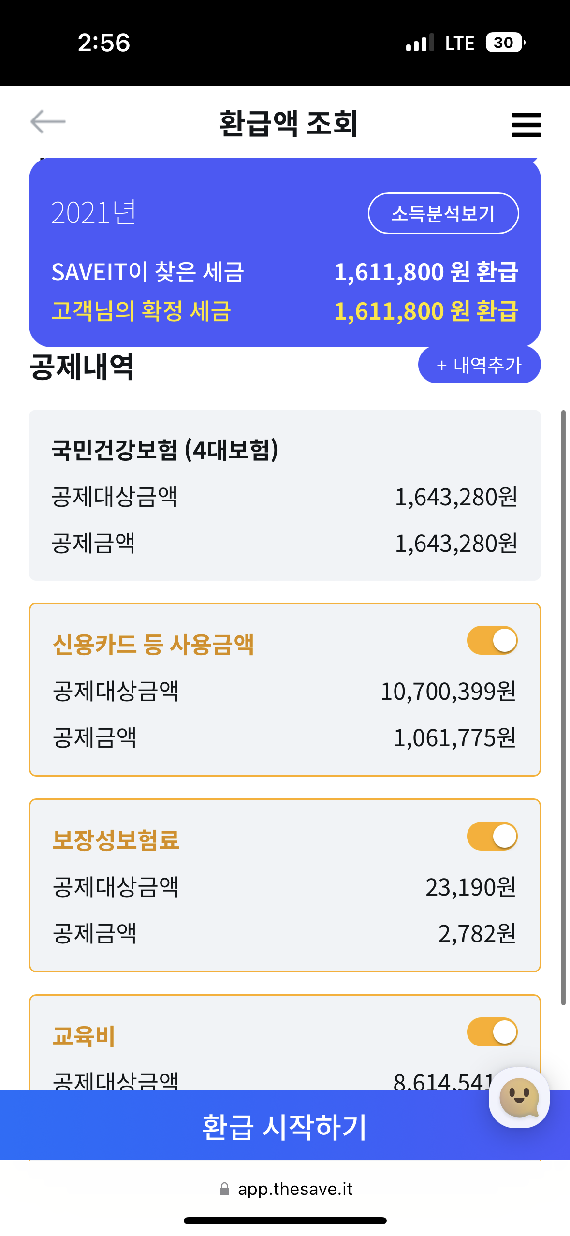Tap the cellular signal bars icon
The image size is (570, 1236).
click(420, 43)
